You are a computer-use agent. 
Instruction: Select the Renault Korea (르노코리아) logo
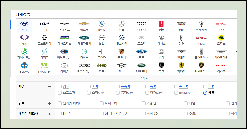pyautogui.click(x=44, y=38)
